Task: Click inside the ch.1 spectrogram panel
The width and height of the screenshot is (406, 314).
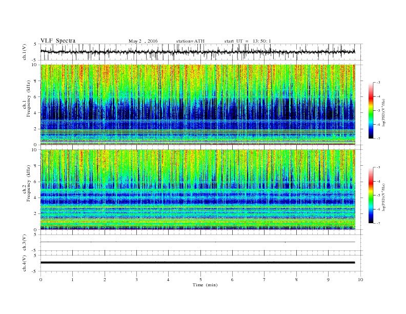Action: [x=198, y=105]
